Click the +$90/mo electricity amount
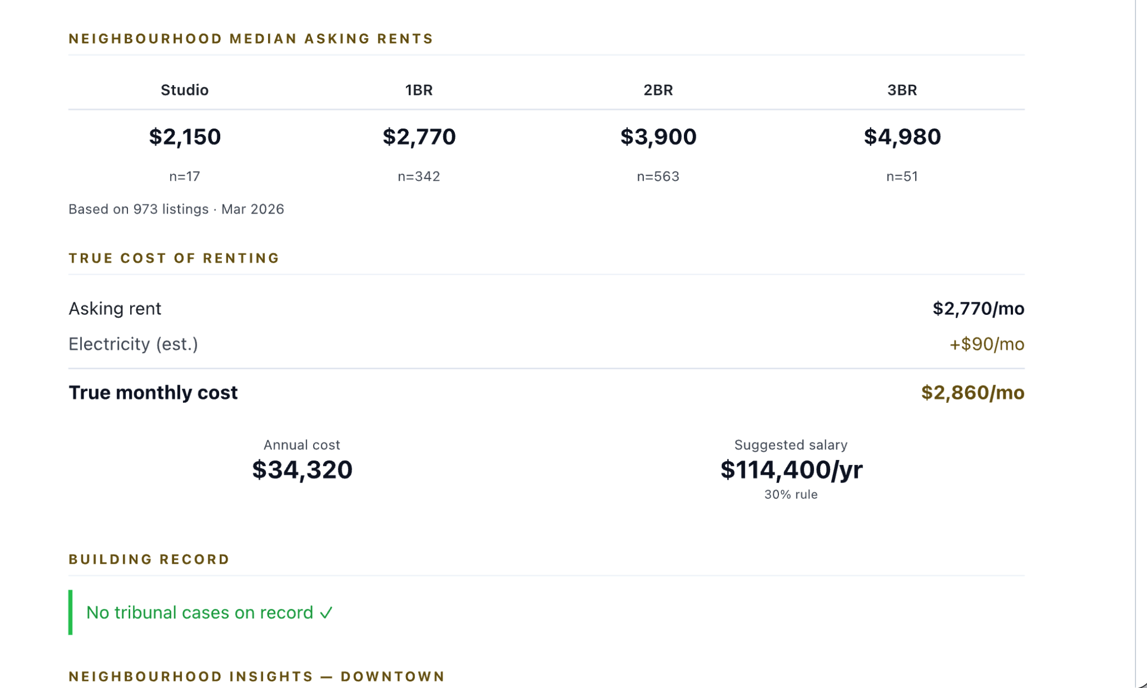Viewport: 1147px width, 688px height. 987,345
